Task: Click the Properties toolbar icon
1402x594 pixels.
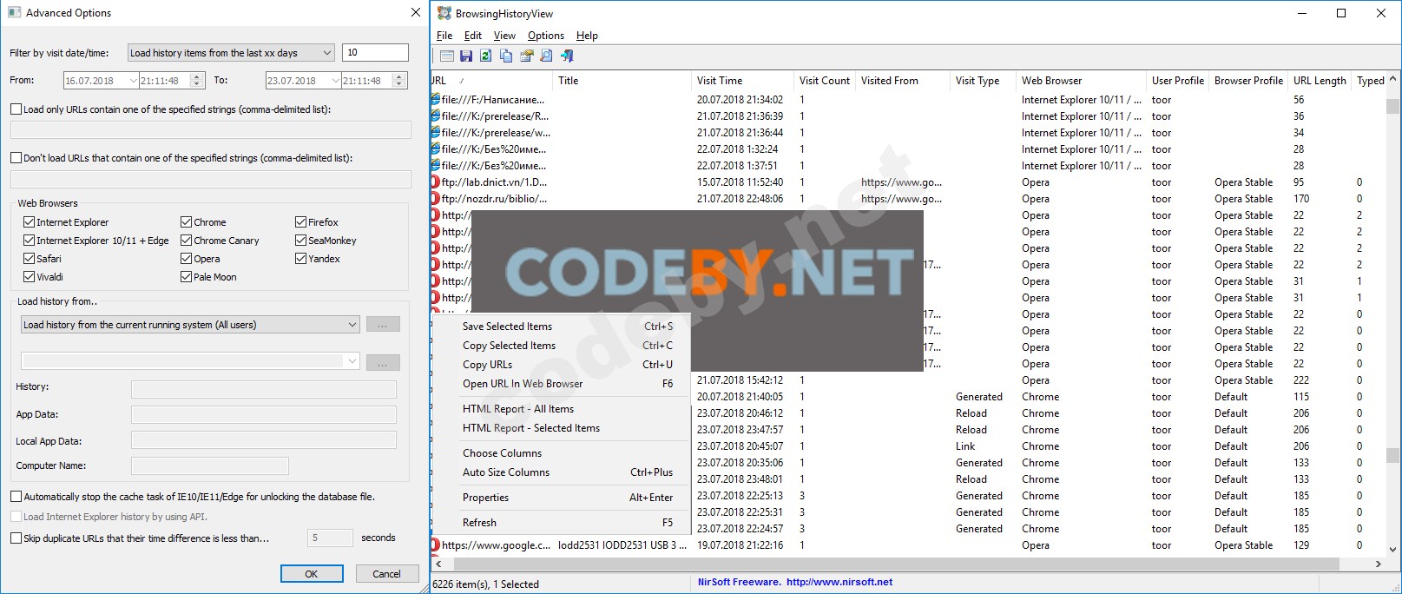Action: (x=526, y=56)
